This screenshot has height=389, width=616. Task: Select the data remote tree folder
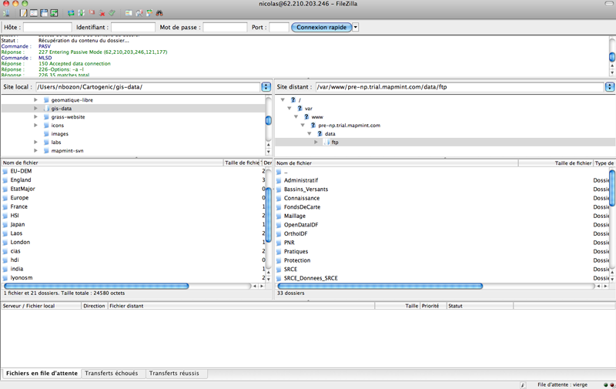pyautogui.click(x=330, y=134)
